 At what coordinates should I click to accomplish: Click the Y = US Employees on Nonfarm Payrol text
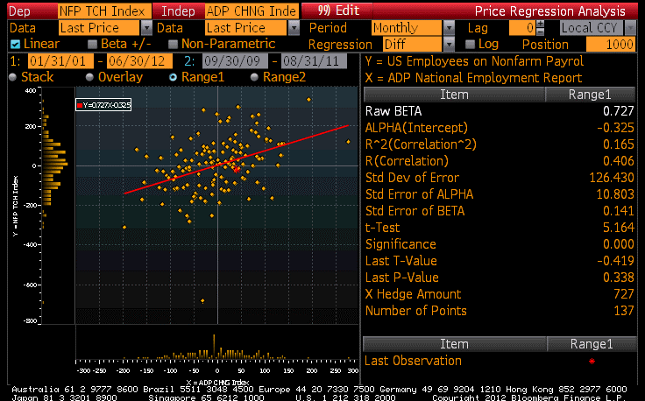click(x=474, y=61)
